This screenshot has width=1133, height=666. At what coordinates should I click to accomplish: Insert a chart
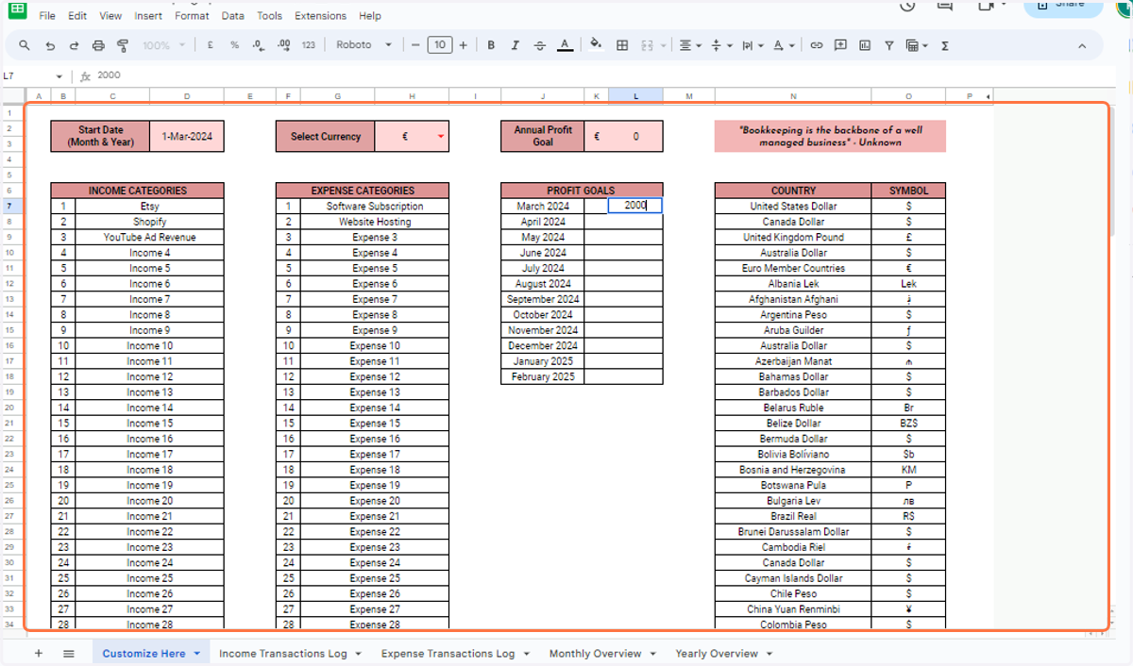pos(865,45)
